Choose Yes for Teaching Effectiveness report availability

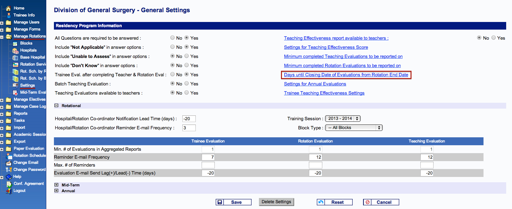tap(494, 38)
